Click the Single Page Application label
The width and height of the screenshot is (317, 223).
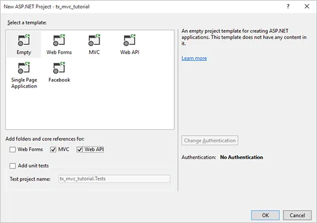pyautogui.click(x=24, y=83)
